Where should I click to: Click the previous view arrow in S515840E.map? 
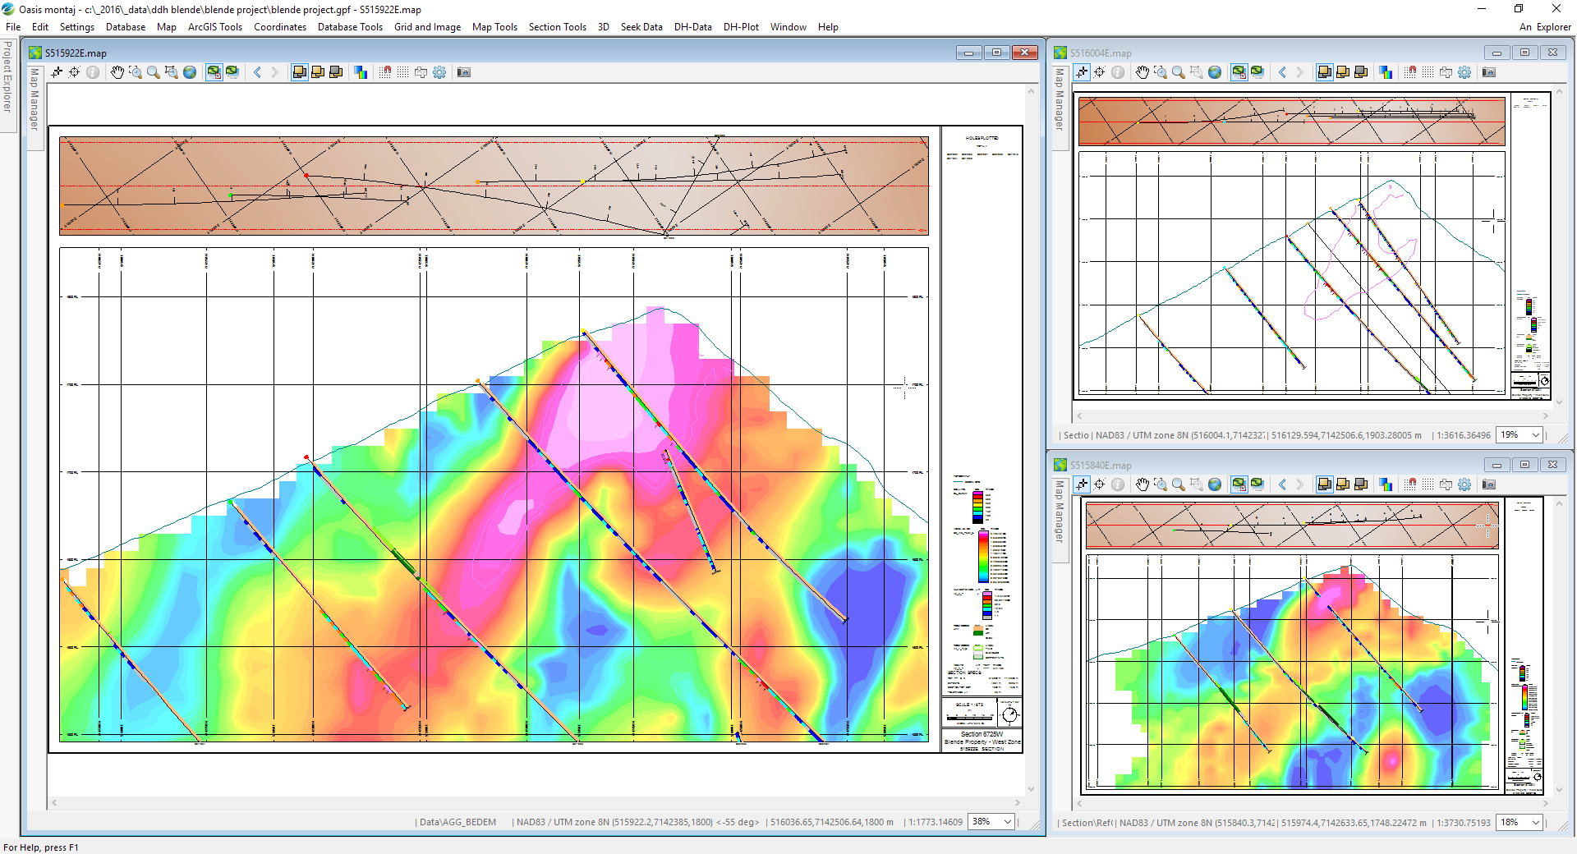[1282, 484]
